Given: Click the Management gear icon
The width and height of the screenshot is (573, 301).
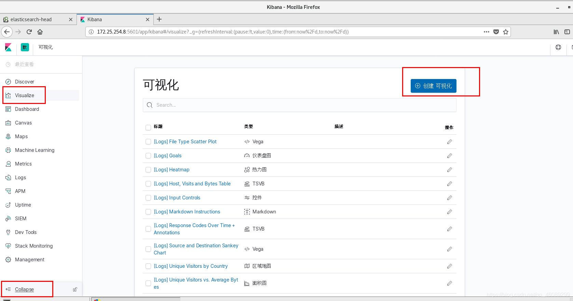Looking at the screenshot, I should [x=8, y=260].
